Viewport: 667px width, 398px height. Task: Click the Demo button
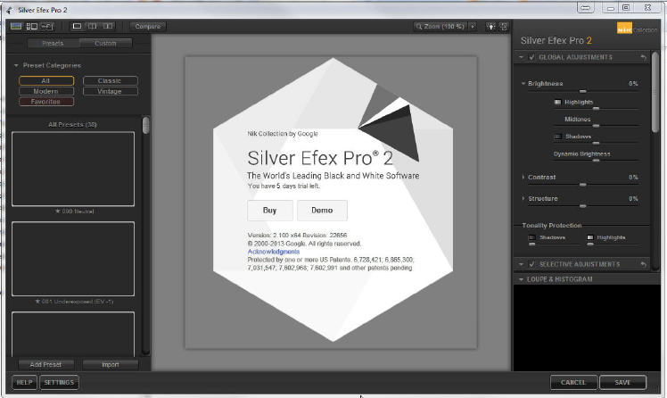(322, 211)
